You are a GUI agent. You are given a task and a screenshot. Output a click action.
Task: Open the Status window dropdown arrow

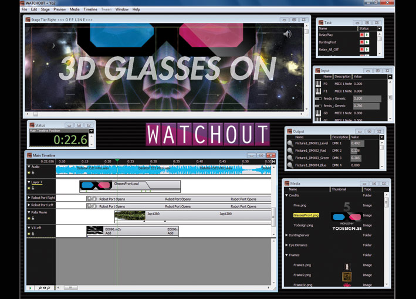(x=92, y=131)
